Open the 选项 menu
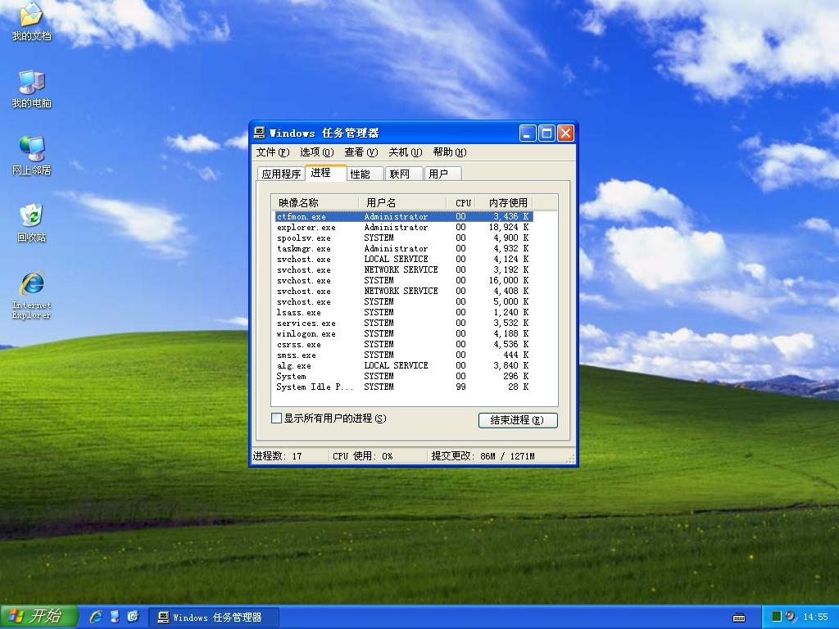 point(316,152)
